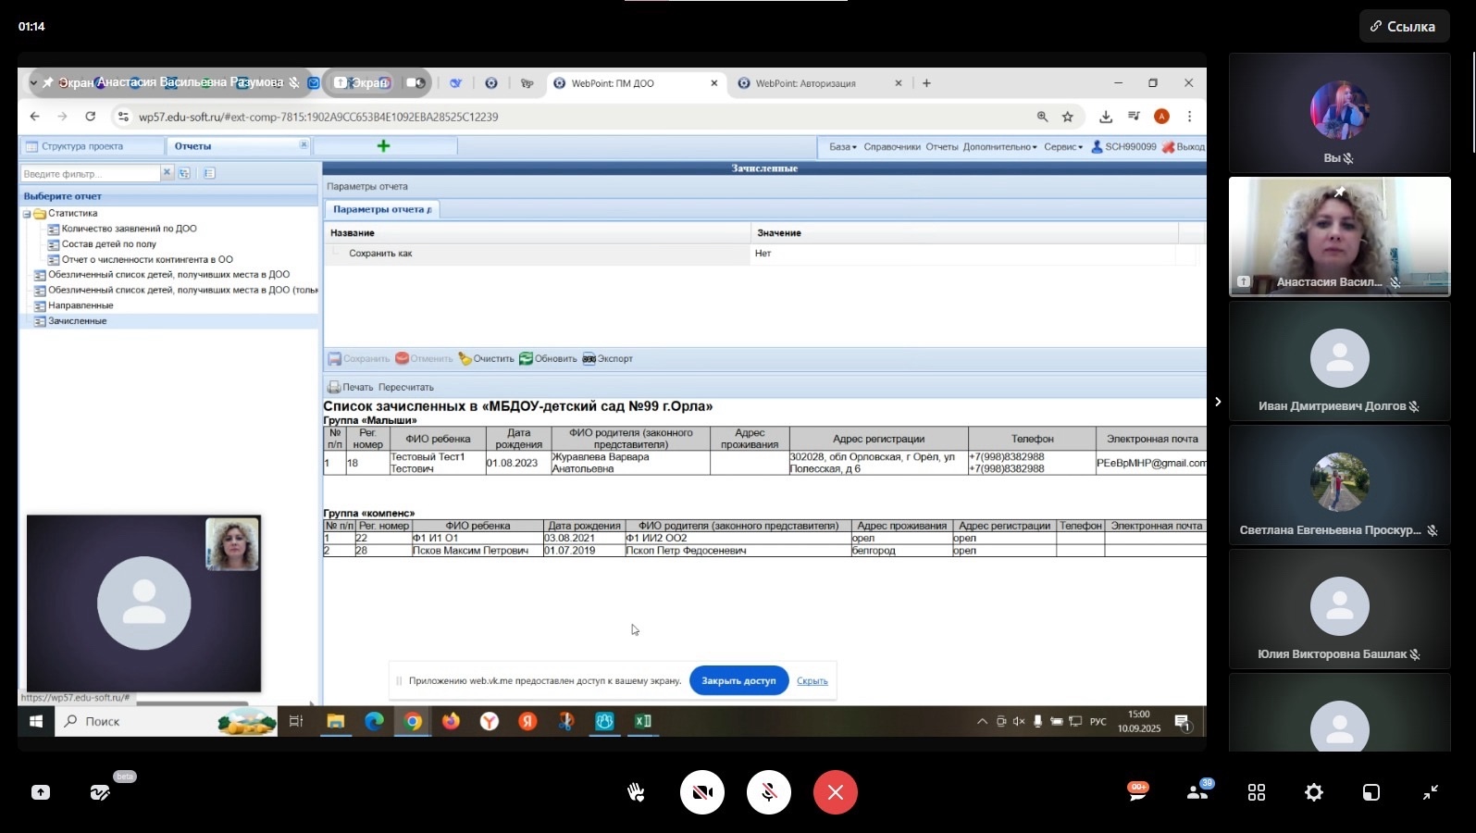The width and height of the screenshot is (1476, 833).
Task: Collapse the Статистика tree folder
Action: [27, 214]
